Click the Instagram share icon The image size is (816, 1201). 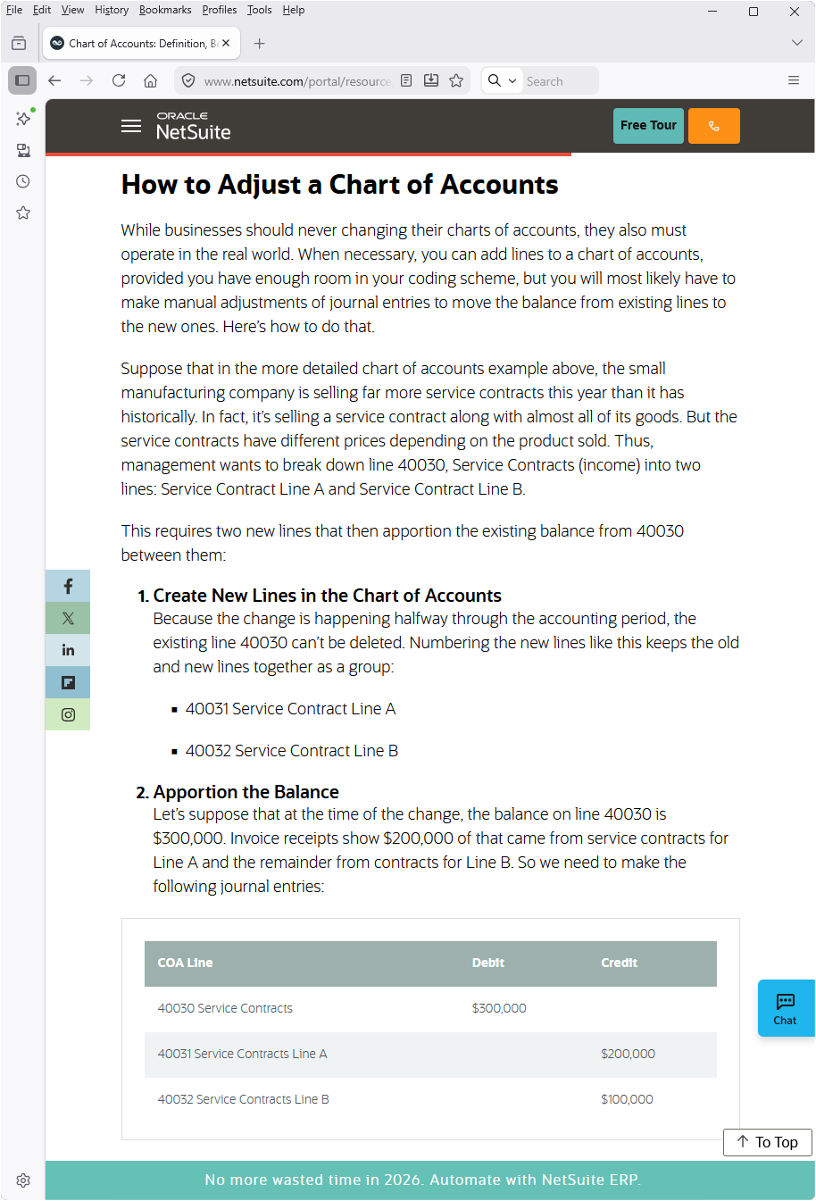click(68, 714)
